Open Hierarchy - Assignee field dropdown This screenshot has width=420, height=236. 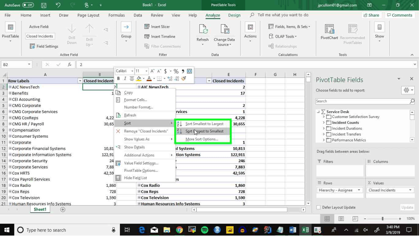tap(359, 190)
